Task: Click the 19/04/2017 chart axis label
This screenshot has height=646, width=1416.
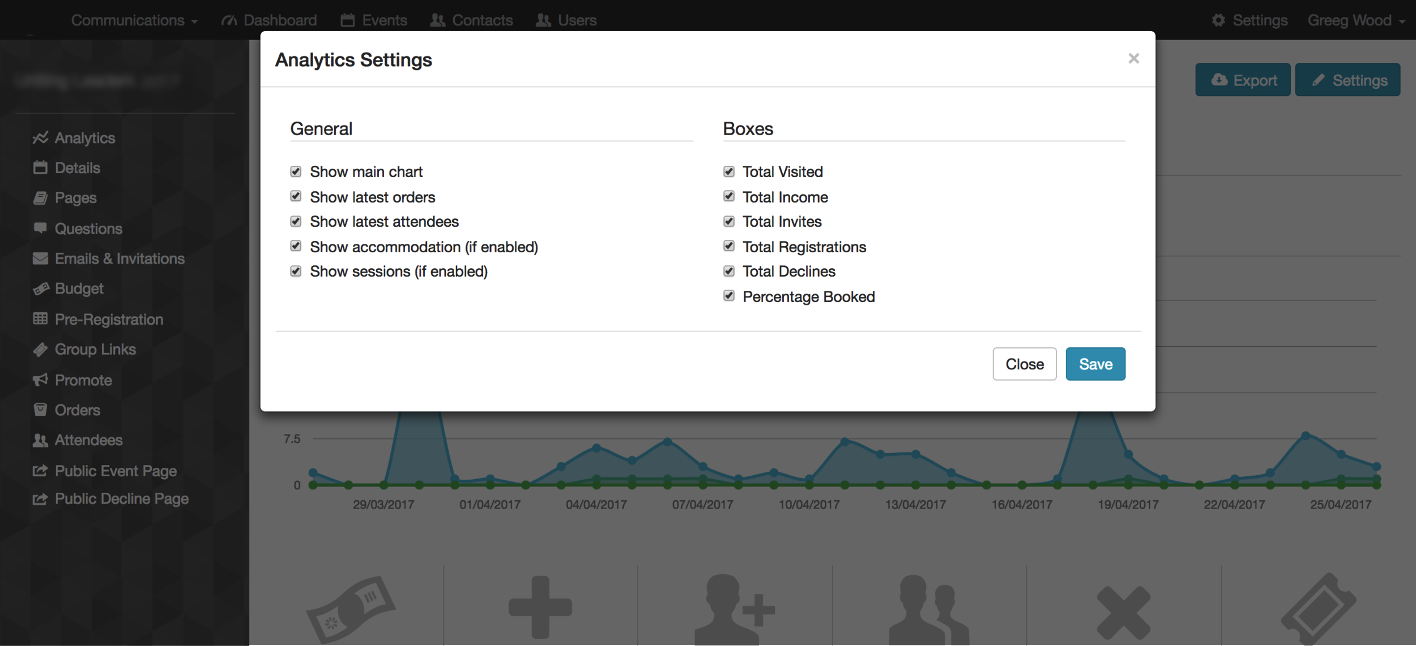Action: [x=1128, y=505]
